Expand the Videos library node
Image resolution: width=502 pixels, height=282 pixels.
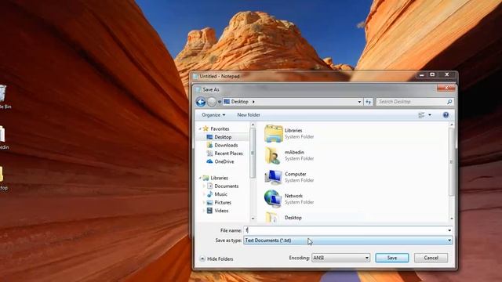(204, 211)
